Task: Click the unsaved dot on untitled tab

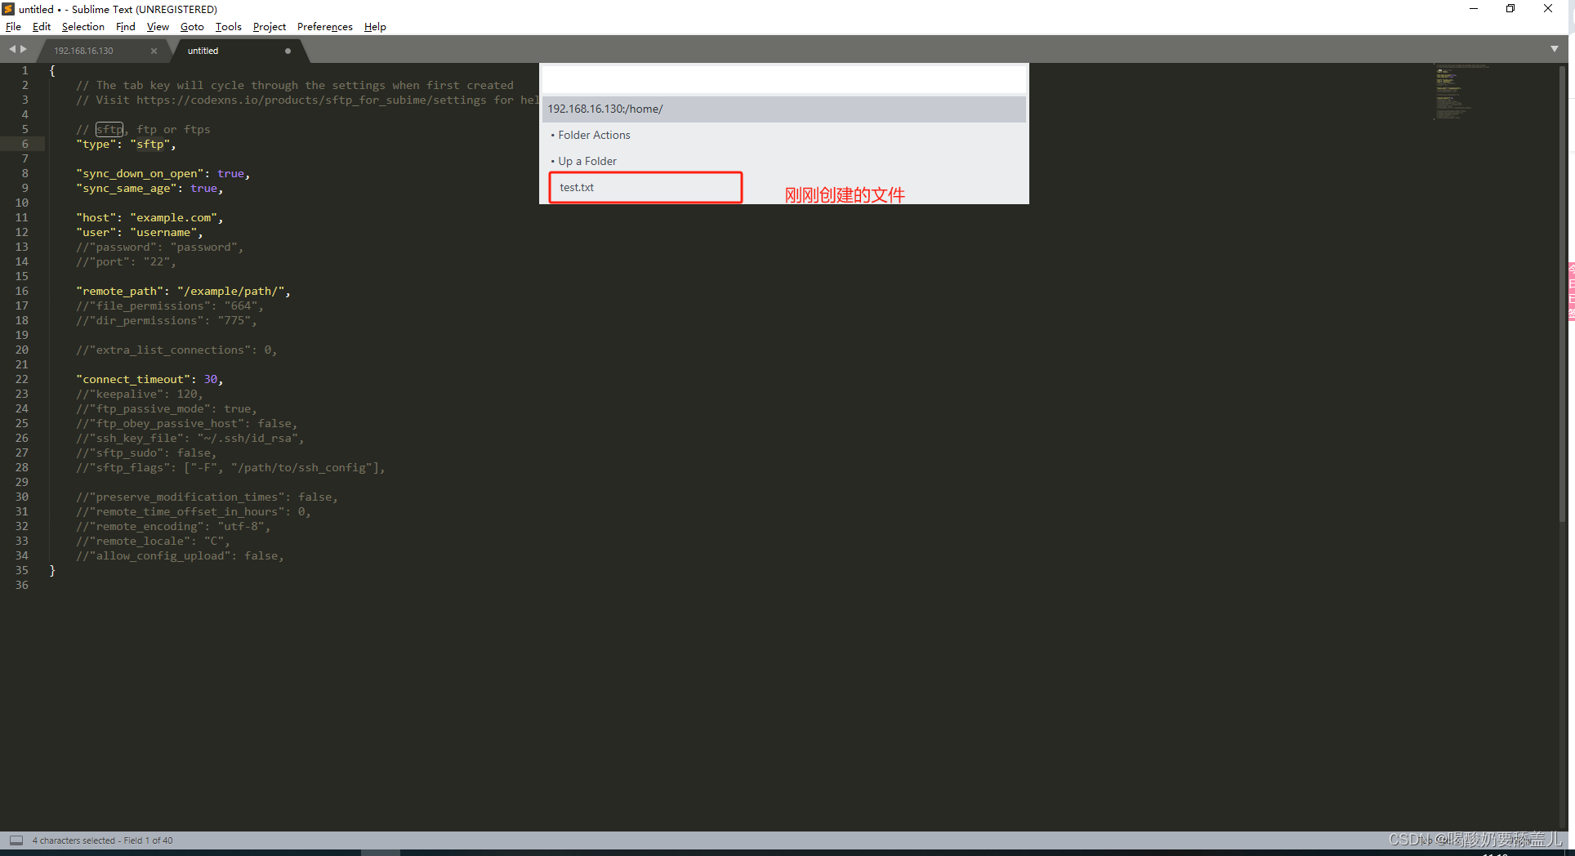Action: click(x=288, y=51)
